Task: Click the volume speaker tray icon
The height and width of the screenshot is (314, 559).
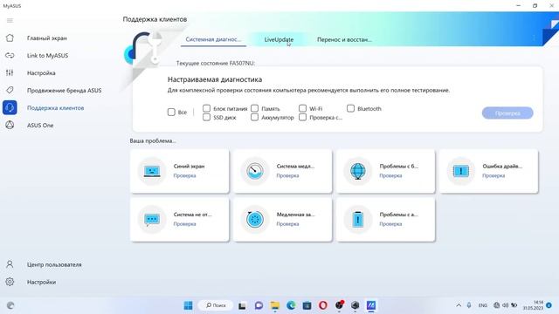Action: 506,305
